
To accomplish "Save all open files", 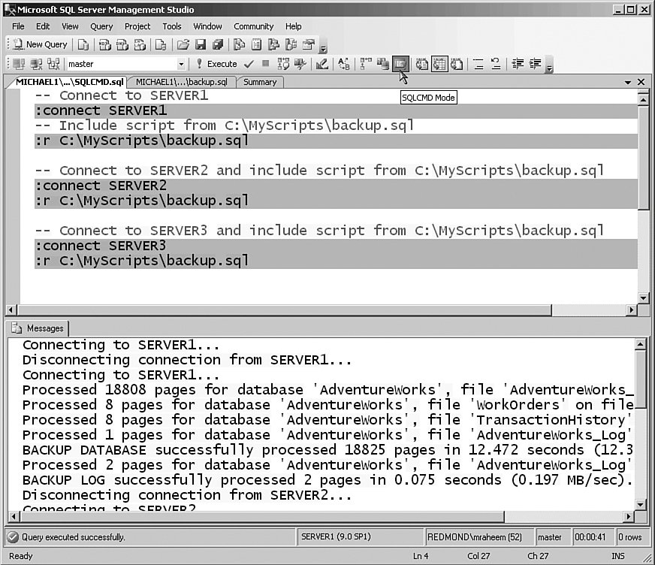I will click(x=218, y=45).
